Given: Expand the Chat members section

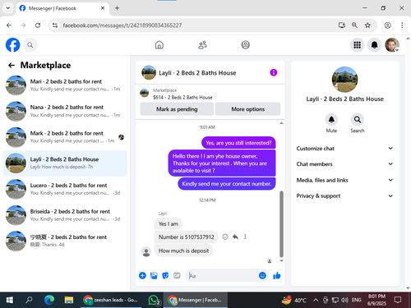Looking at the screenshot, I should [x=344, y=164].
